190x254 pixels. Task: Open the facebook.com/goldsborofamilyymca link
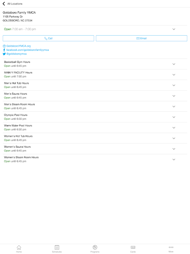tap(28, 50)
